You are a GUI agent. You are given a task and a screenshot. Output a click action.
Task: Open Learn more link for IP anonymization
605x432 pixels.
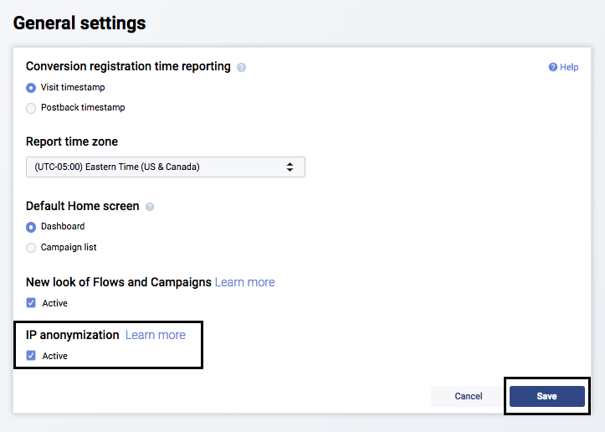(156, 335)
